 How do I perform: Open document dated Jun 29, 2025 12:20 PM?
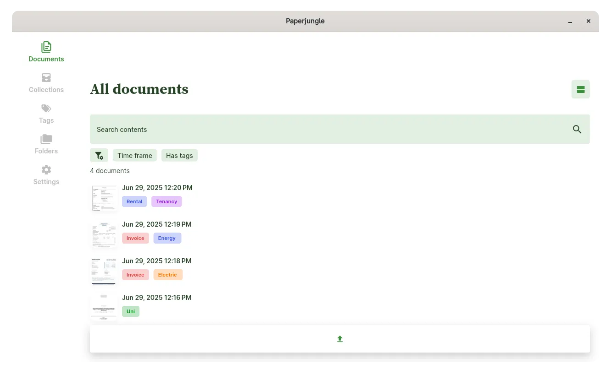[157, 188]
